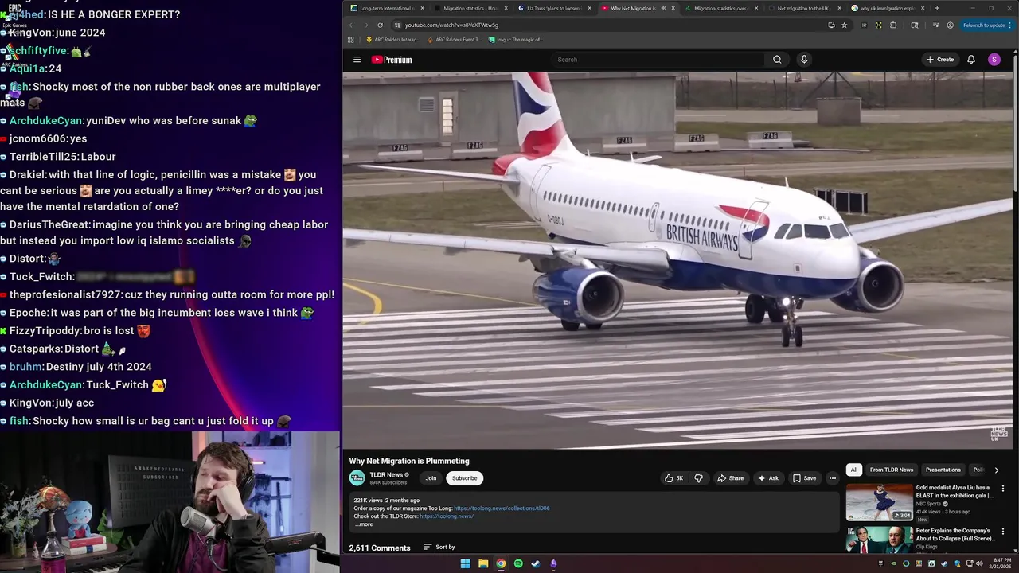
Task: Click the YouTube search magnifier button
Action: tap(777, 60)
